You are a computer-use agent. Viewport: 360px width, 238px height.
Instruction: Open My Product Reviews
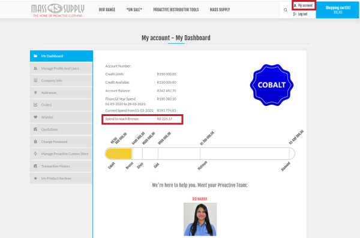pos(61,178)
